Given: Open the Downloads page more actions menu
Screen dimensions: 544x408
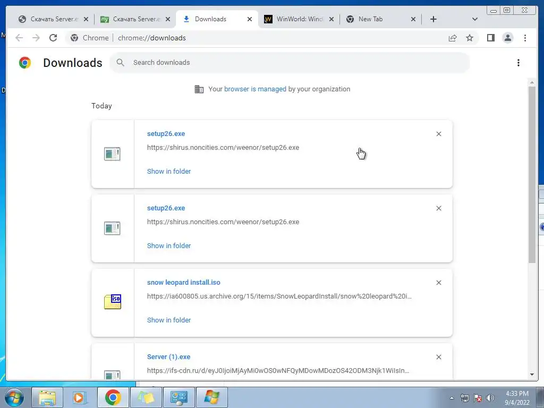Looking at the screenshot, I should pos(518,63).
